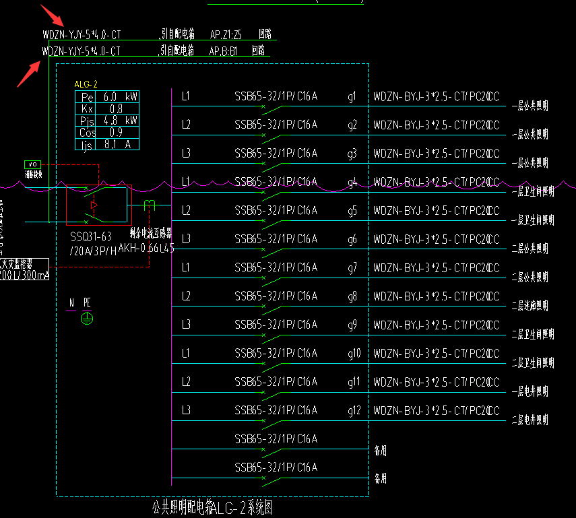The height and width of the screenshot is (518, 576).
Task: Click the red-boxed main breaker symbol
Action: click(x=99, y=205)
